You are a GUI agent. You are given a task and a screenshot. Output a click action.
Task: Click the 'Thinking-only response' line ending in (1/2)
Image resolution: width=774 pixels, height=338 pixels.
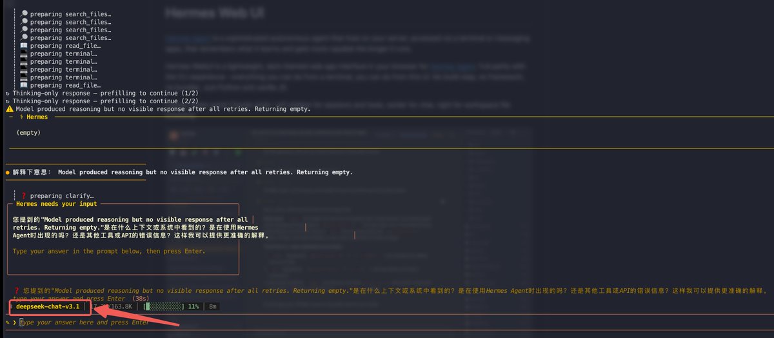101,93
